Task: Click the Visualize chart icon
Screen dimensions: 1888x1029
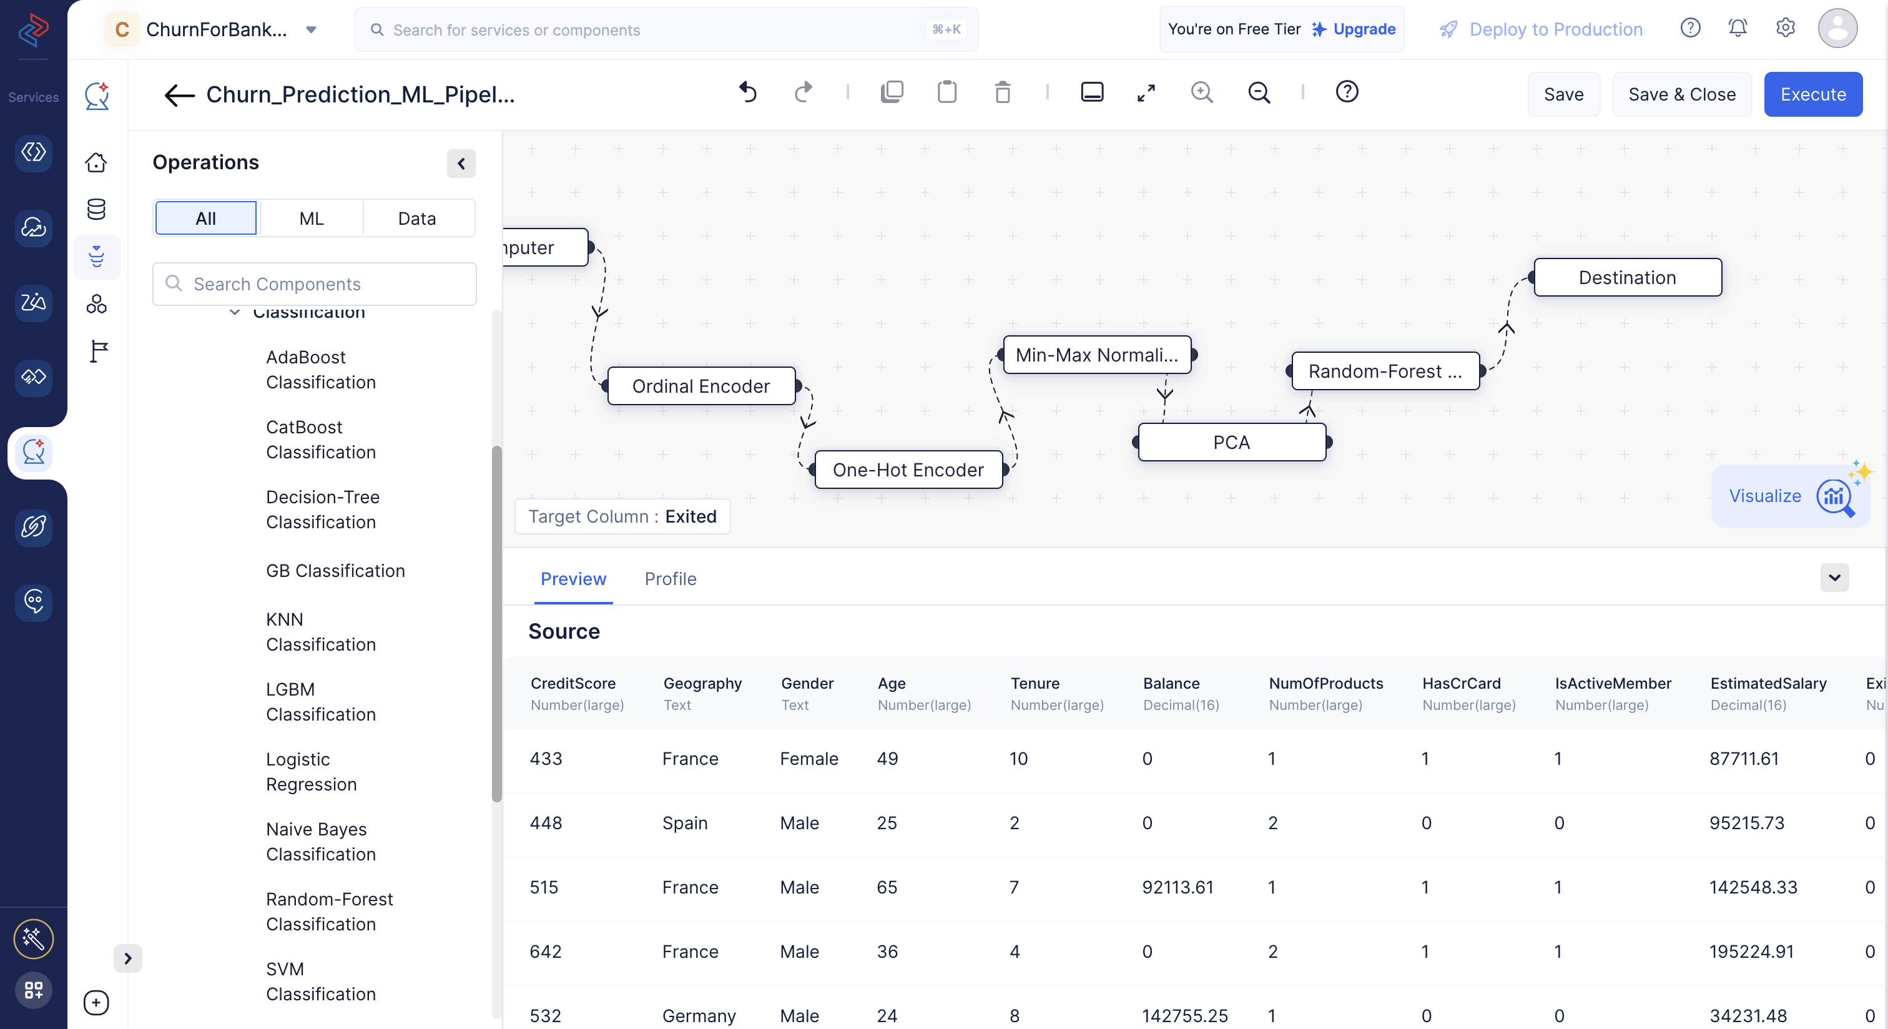Action: 1835,496
